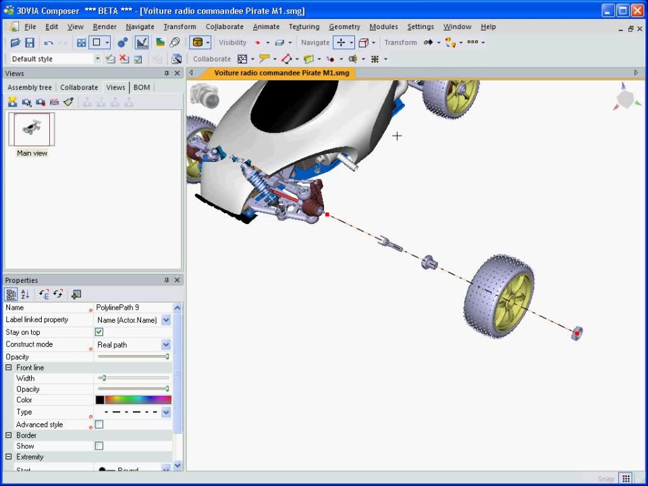Open the render mode dropdown arrow
648x486 pixels.
[208, 42]
